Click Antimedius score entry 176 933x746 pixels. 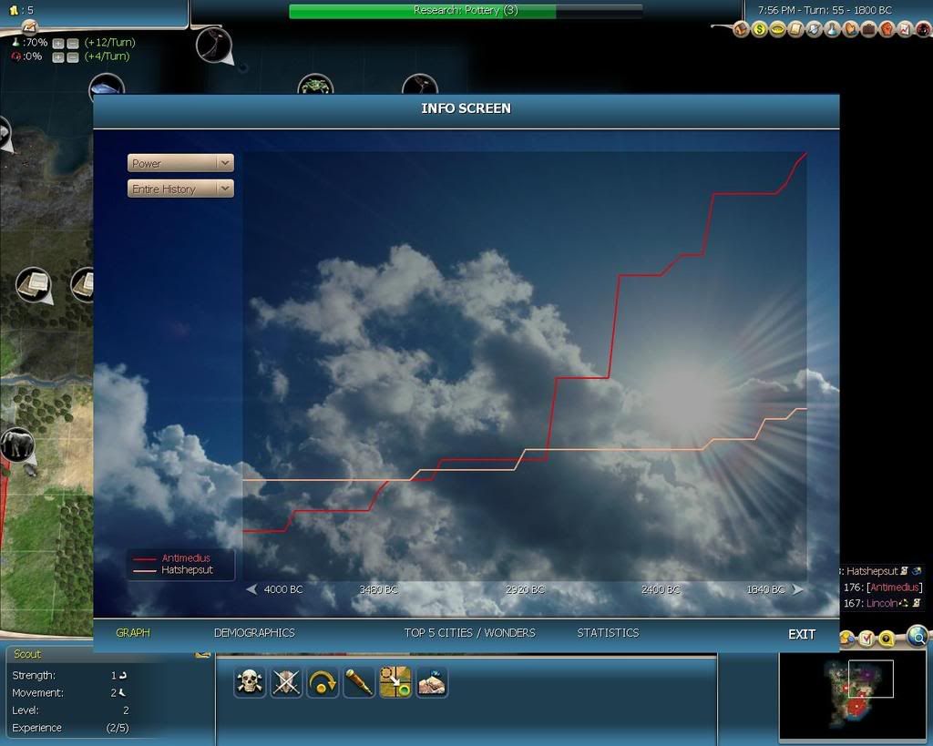pyautogui.click(x=882, y=588)
